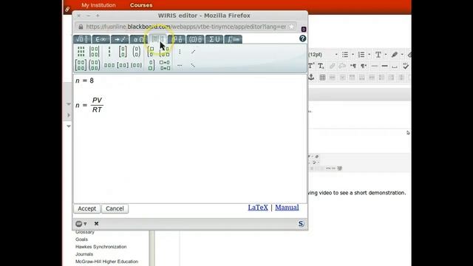The height and width of the screenshot is (266, 473).
Task: Insert a square-bracket column vector
Action: 123,52
